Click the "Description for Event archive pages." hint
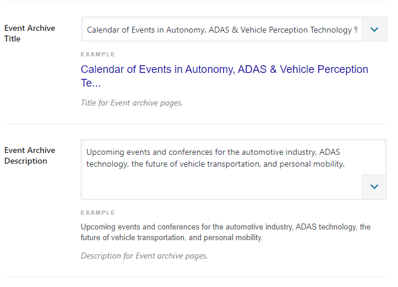This screenshot has width=398, height=287. tap(144, 256)
